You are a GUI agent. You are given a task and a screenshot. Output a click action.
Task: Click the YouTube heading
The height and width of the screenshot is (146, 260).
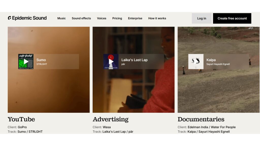point(21,119)
